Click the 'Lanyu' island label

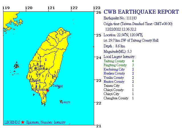[x=66, y=102]
